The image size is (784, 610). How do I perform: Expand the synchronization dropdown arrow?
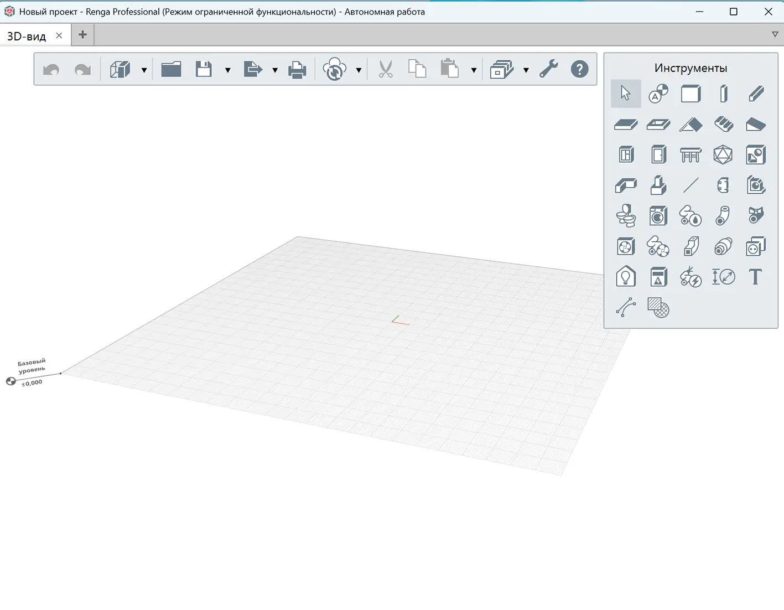point(359,70)
